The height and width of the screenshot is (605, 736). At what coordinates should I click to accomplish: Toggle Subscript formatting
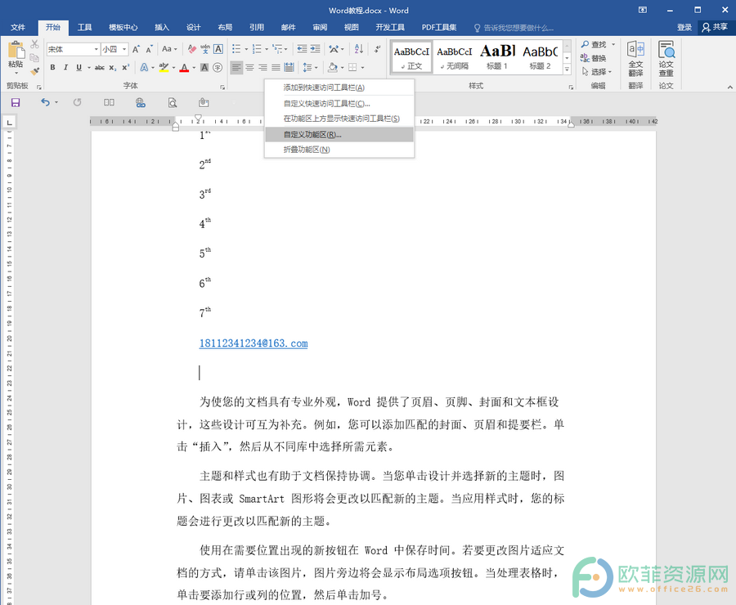click(x=113, y=68)
